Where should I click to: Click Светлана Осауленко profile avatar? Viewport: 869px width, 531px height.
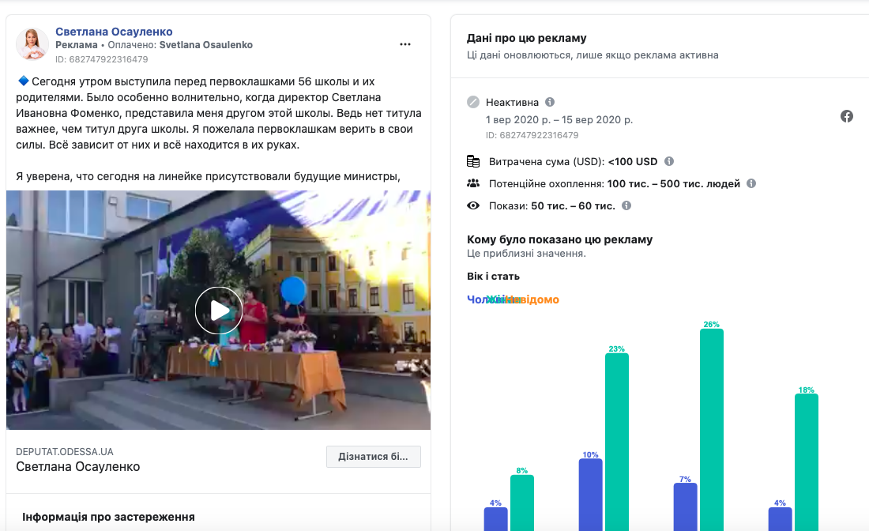click(x=32, y=44)
